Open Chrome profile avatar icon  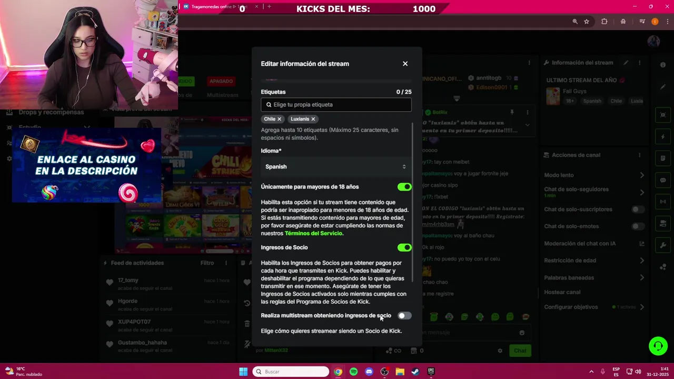(x=655, y=22)
